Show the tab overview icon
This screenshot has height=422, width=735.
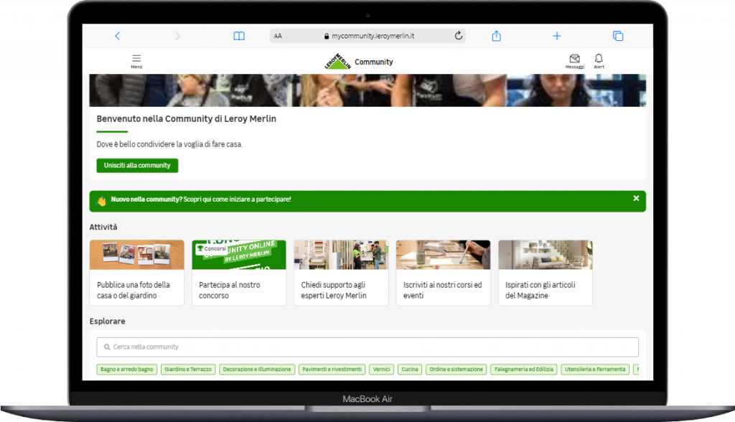tap(617, 36)
